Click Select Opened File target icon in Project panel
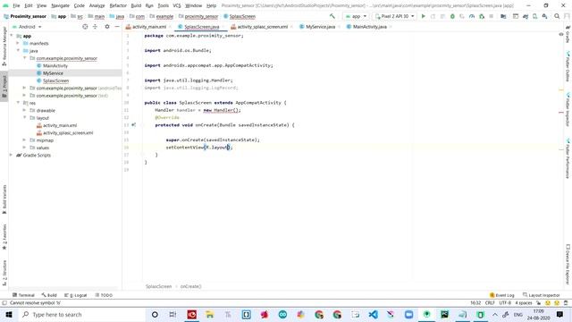The height and width of the screenshot is (322, 572). [x=85, y=27]
